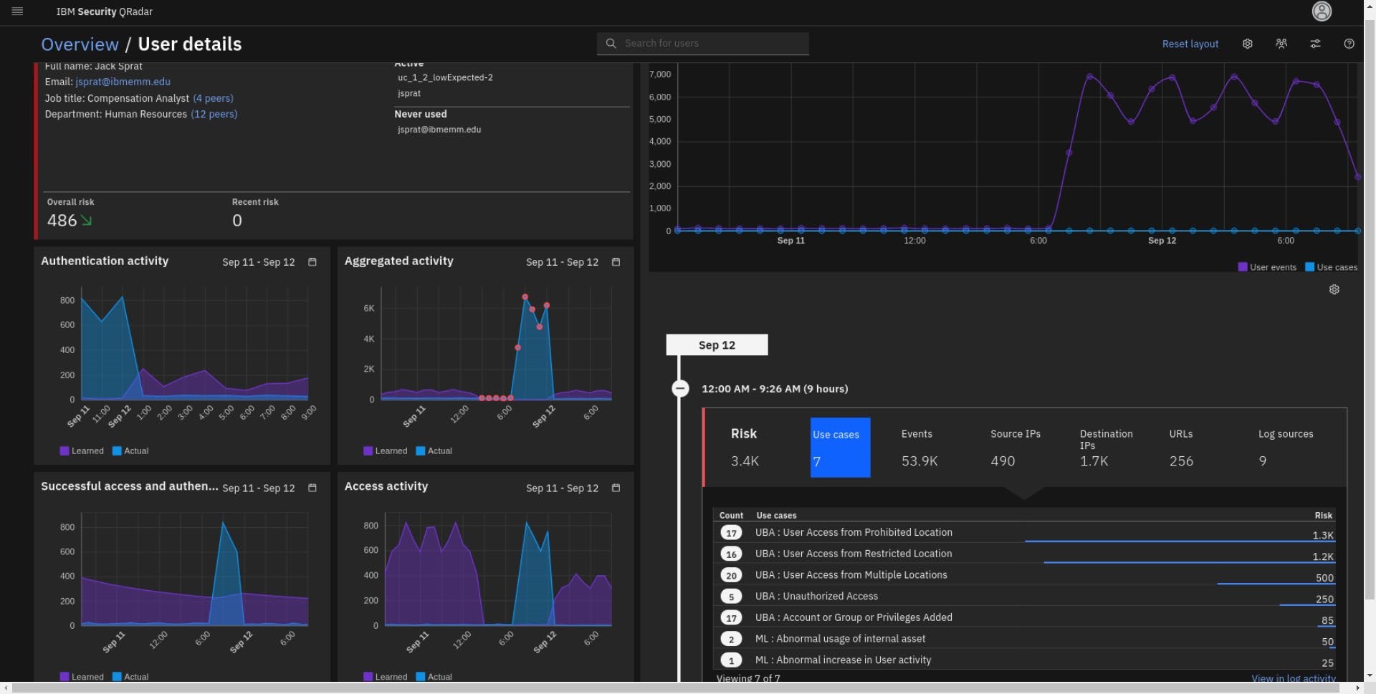Open the 4 peers link

tap(213, 98)
